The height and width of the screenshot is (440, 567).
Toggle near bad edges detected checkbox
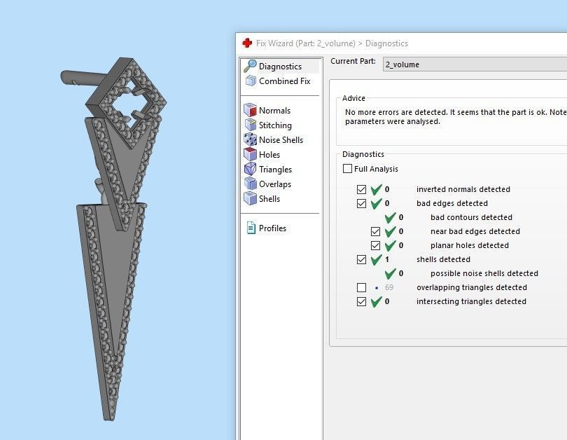coord(375,231)
